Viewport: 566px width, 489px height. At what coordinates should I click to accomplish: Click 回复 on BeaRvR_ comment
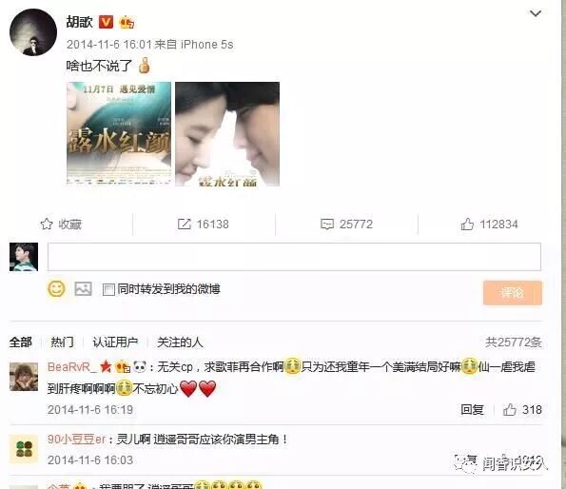coord(472,410)
